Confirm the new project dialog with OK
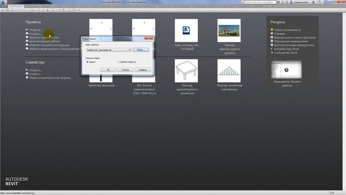The image size is (346, 195). tap(108, 70)
